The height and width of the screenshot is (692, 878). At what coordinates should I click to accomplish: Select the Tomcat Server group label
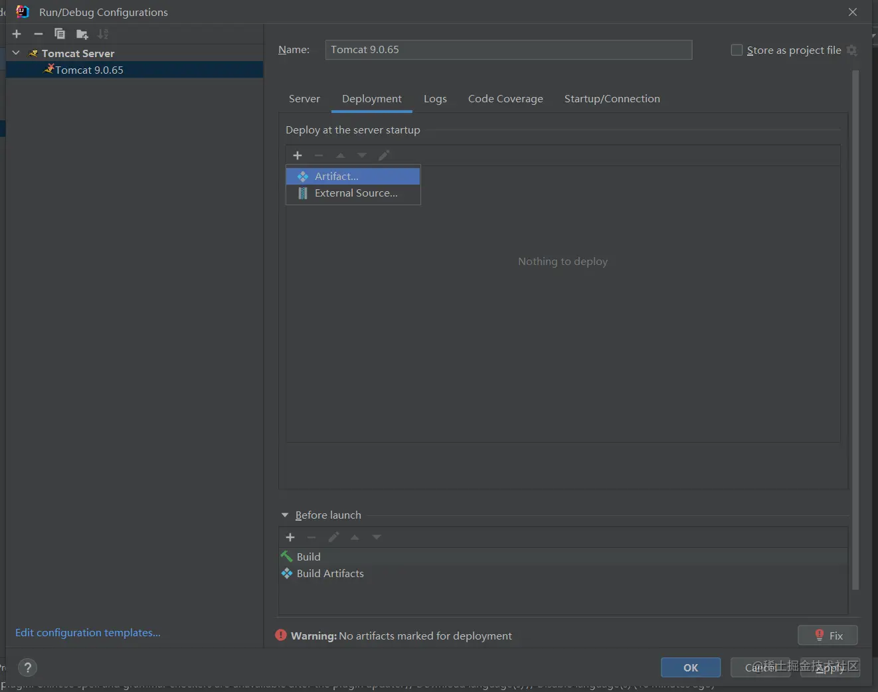tap(78, 53)
